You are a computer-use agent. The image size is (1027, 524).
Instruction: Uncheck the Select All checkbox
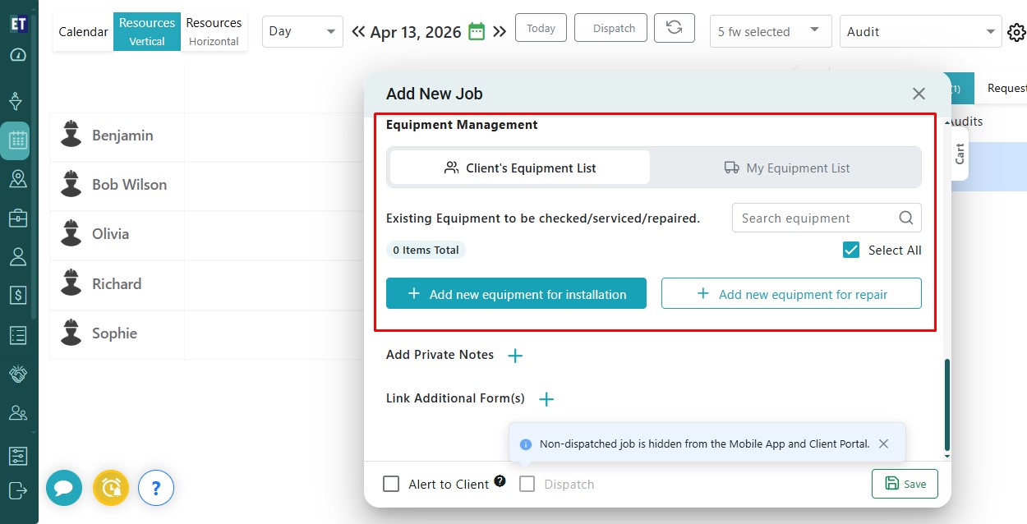[851, 251]
